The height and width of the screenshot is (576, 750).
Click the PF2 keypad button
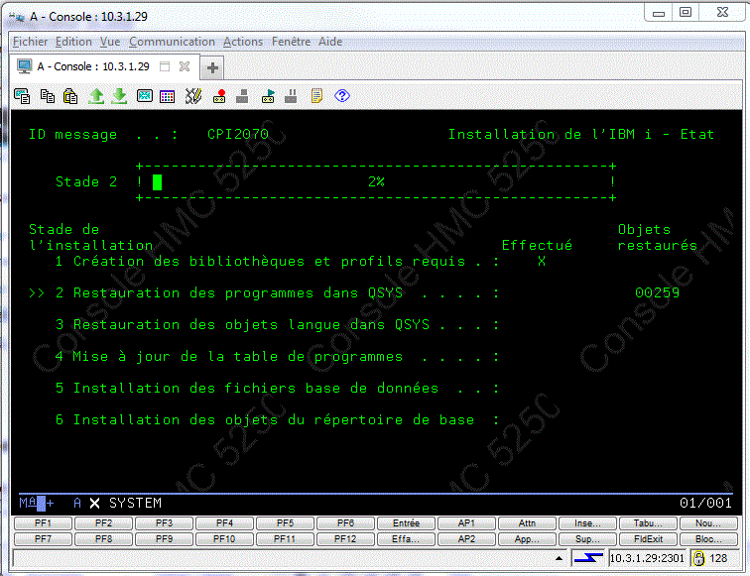tap(103, 523)
